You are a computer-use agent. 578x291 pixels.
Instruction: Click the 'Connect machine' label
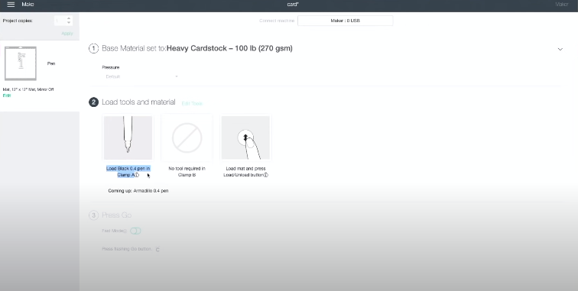(277, 21)
